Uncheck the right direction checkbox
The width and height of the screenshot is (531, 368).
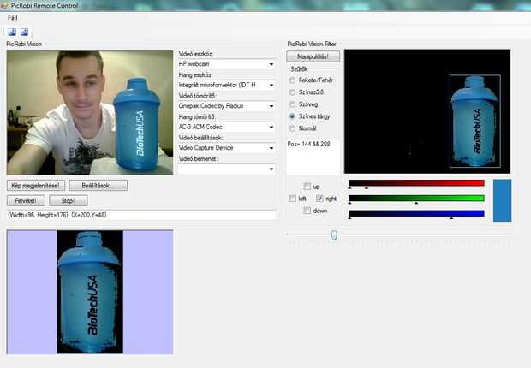click(319, 199)
